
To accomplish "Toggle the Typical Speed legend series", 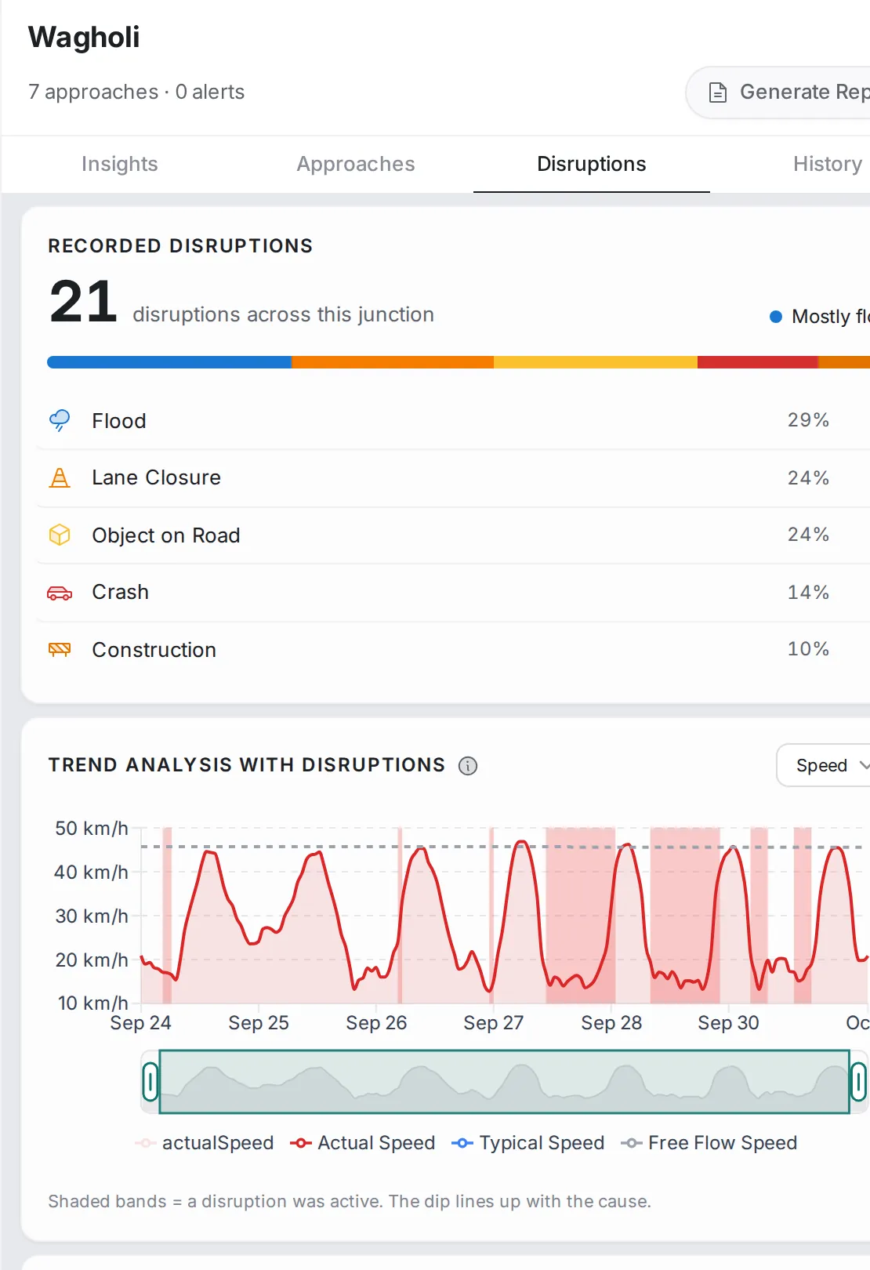I will (x=528, y=1143).
